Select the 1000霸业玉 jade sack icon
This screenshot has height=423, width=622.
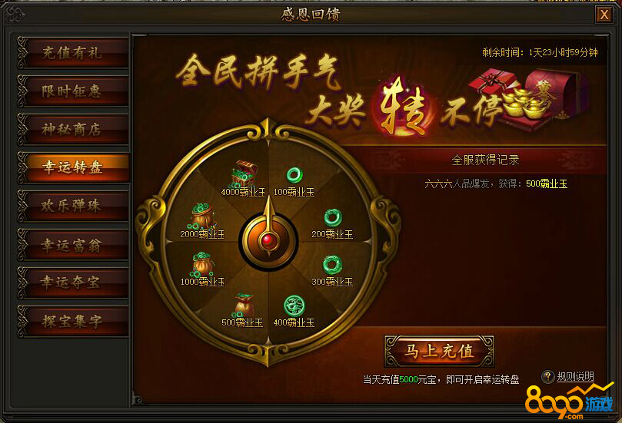tap(203, 264)
